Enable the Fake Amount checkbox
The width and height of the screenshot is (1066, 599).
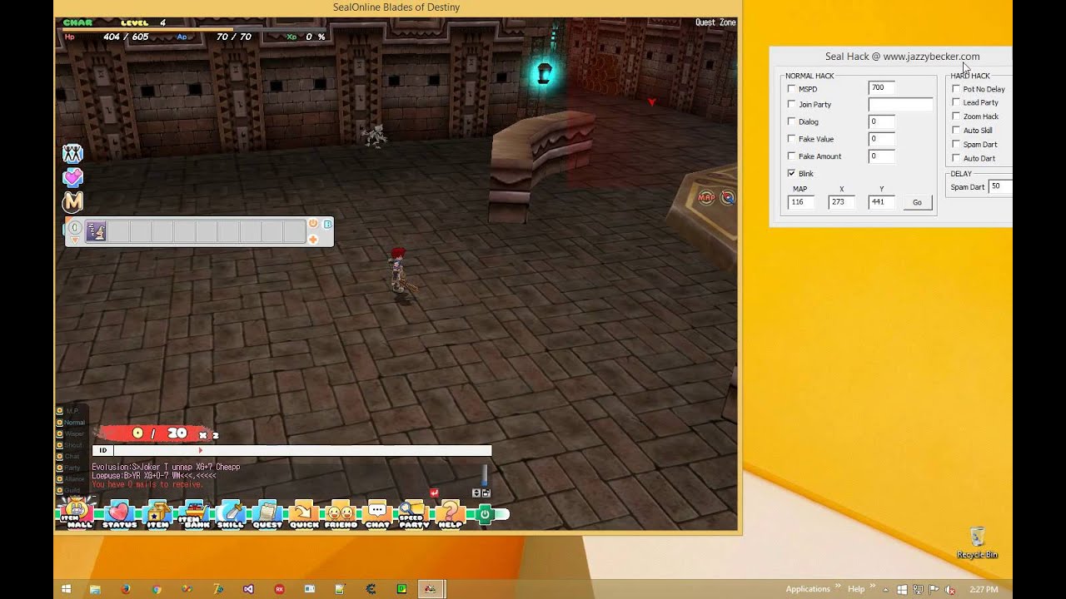791,156
